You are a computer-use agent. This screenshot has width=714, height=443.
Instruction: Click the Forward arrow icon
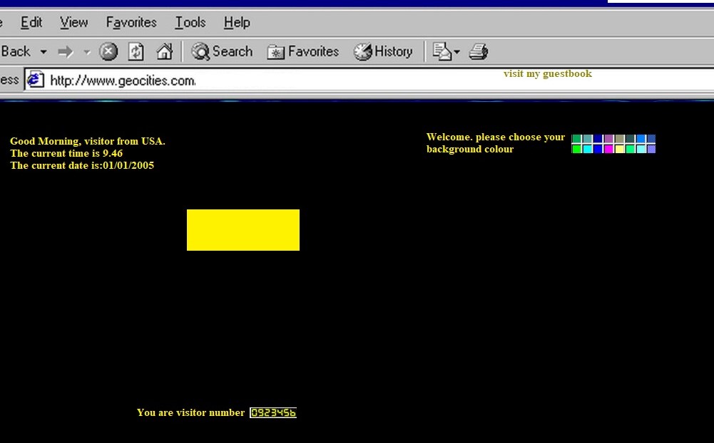(66, 52)
